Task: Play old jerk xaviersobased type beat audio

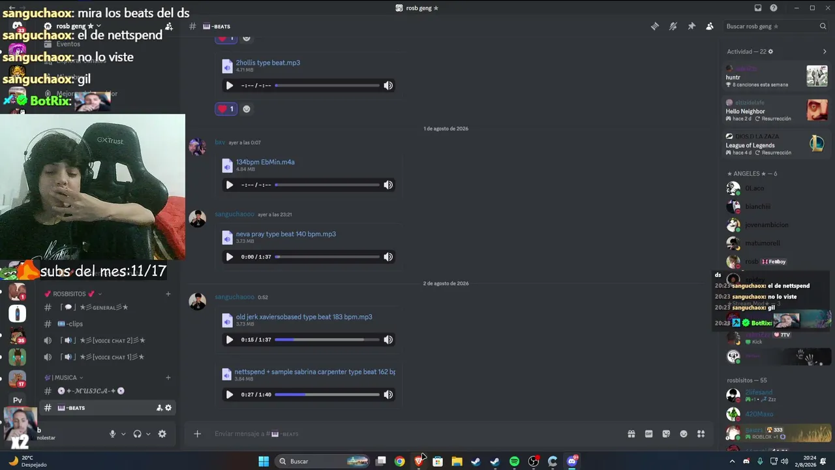Action: (230, 339)
